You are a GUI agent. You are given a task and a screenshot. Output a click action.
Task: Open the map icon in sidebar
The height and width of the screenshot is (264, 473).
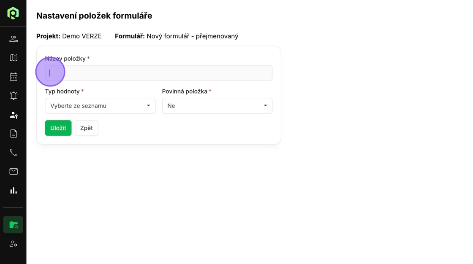click(14, 57)
